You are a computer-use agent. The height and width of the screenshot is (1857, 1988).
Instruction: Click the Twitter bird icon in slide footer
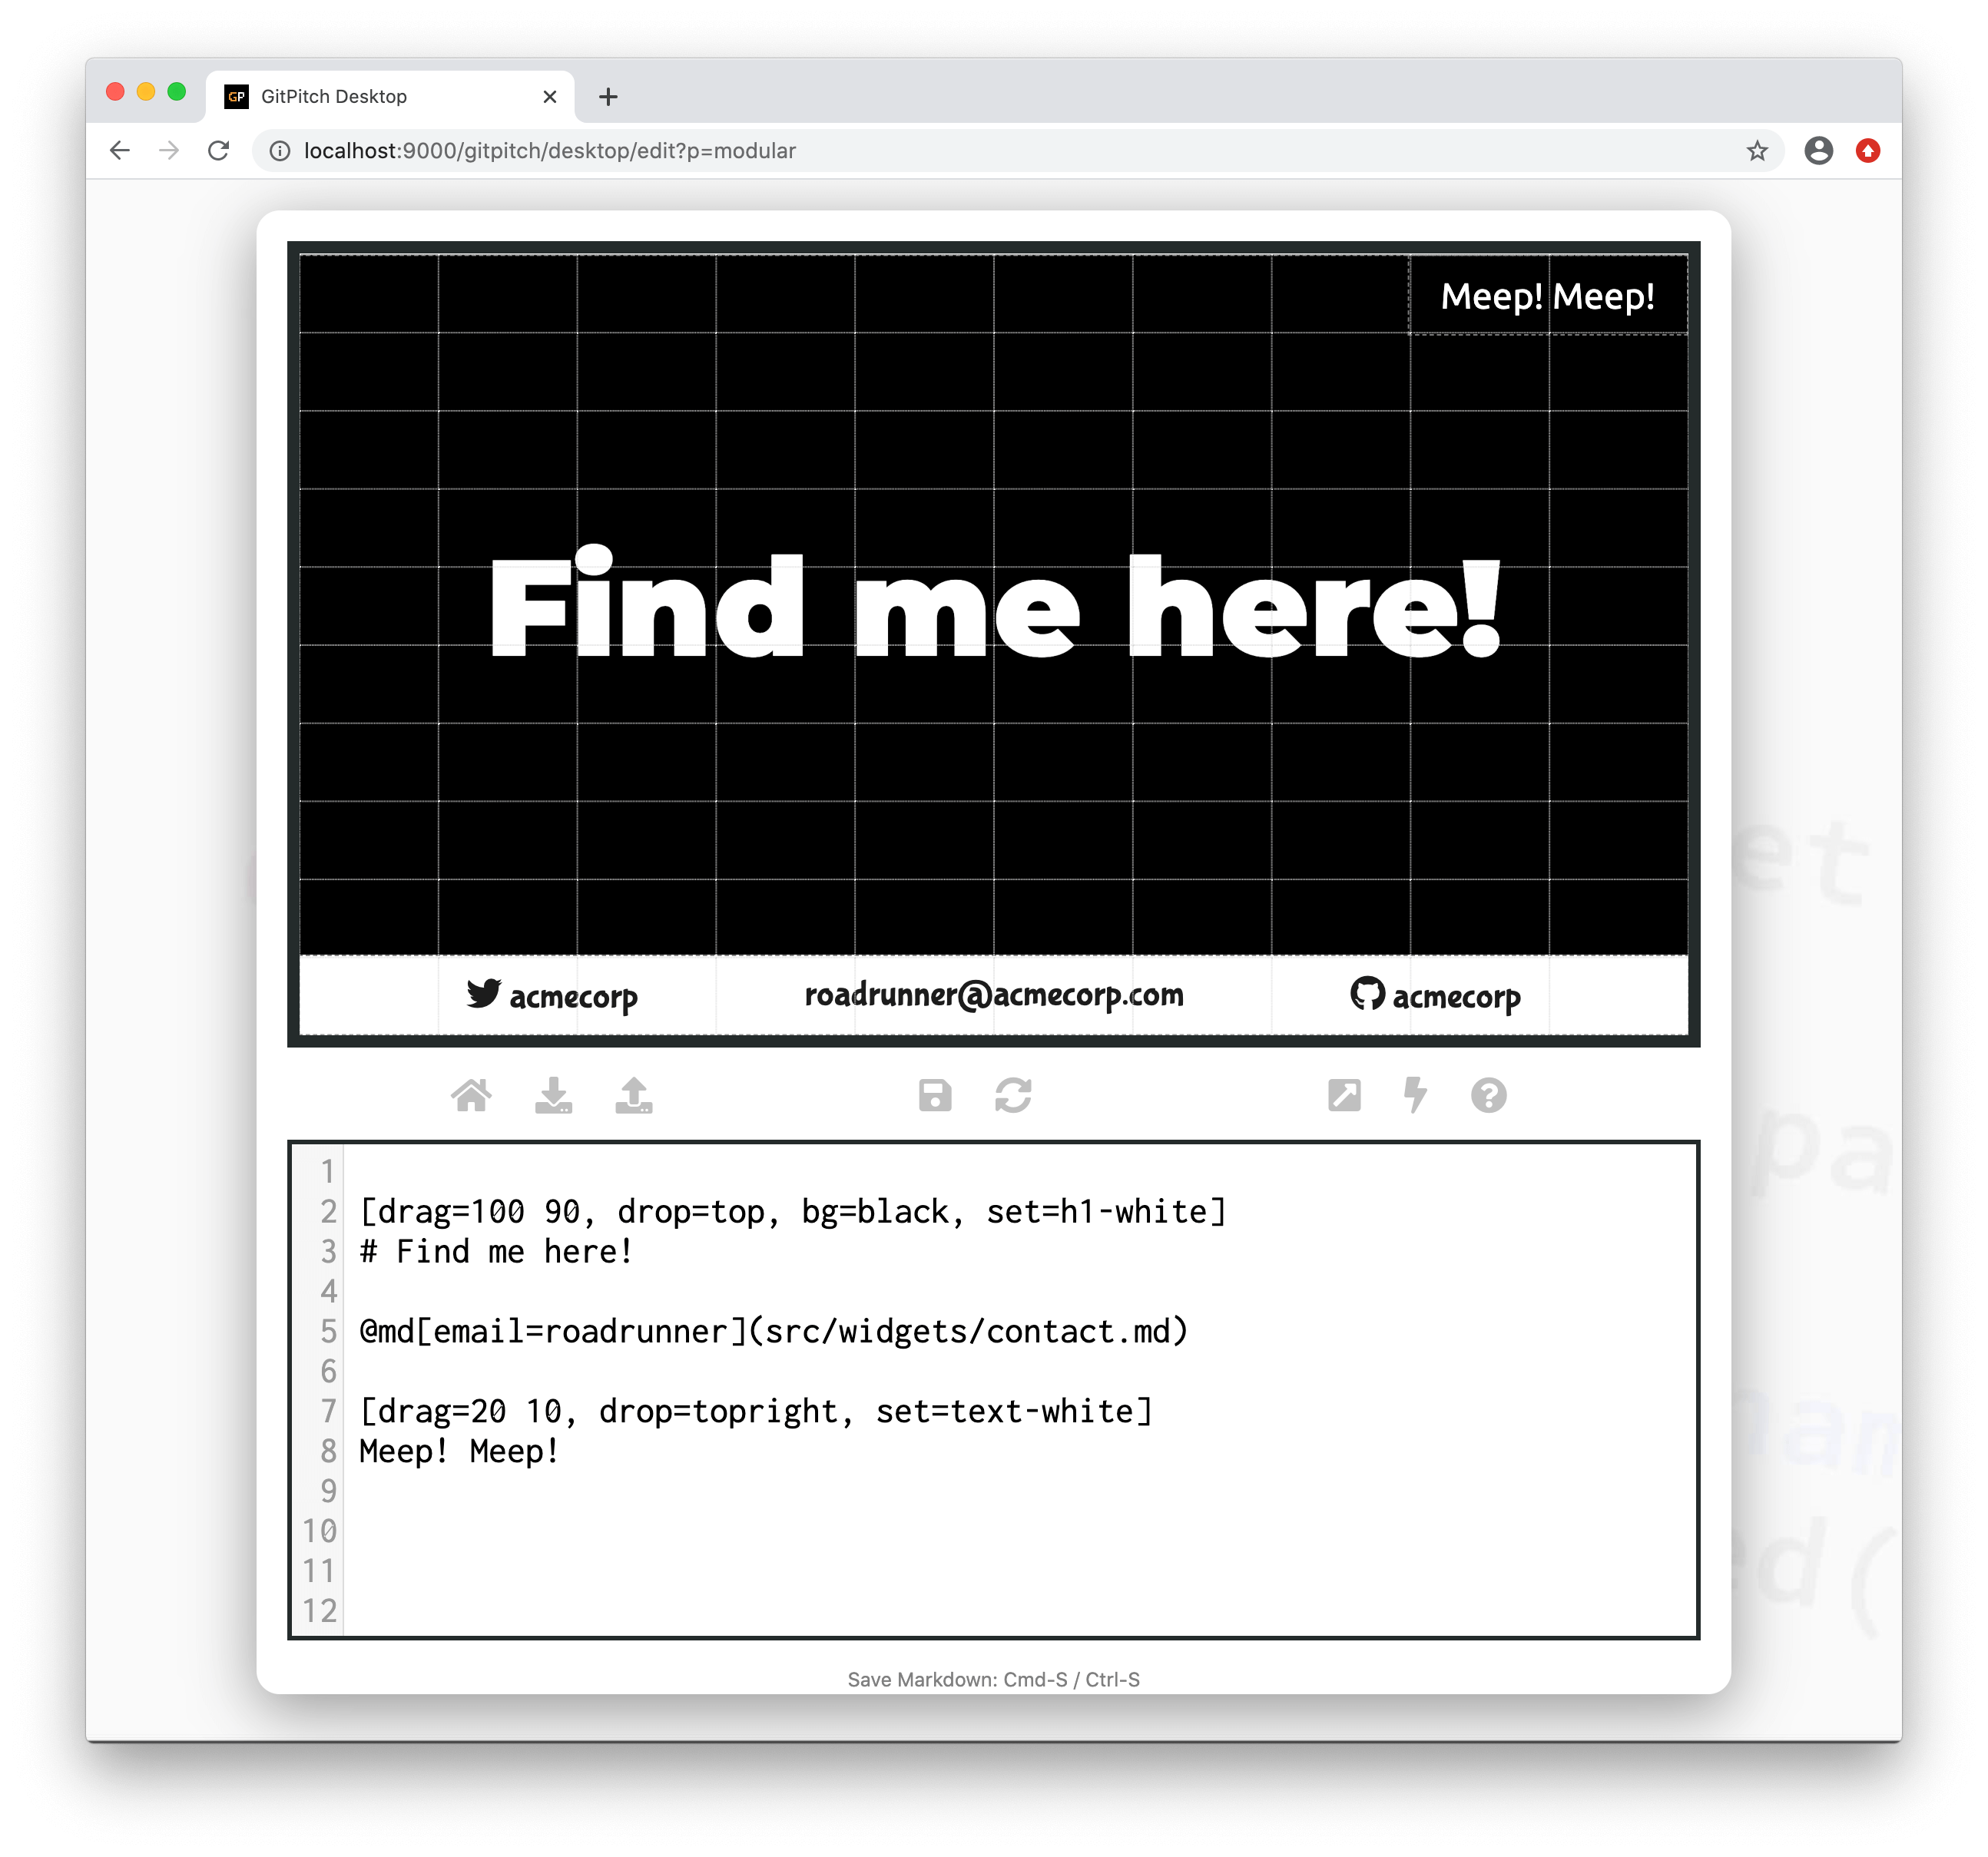484,993
